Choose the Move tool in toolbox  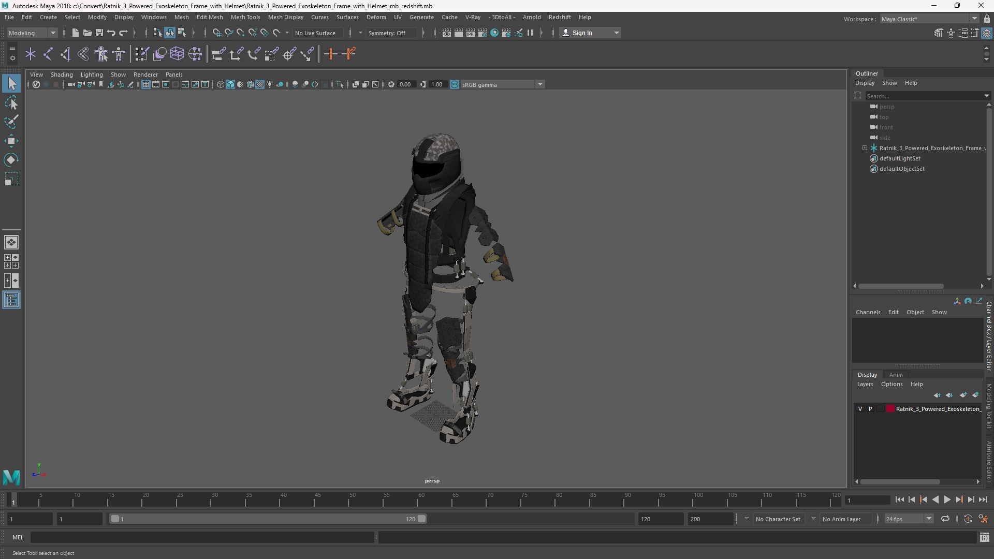point(11,141)
